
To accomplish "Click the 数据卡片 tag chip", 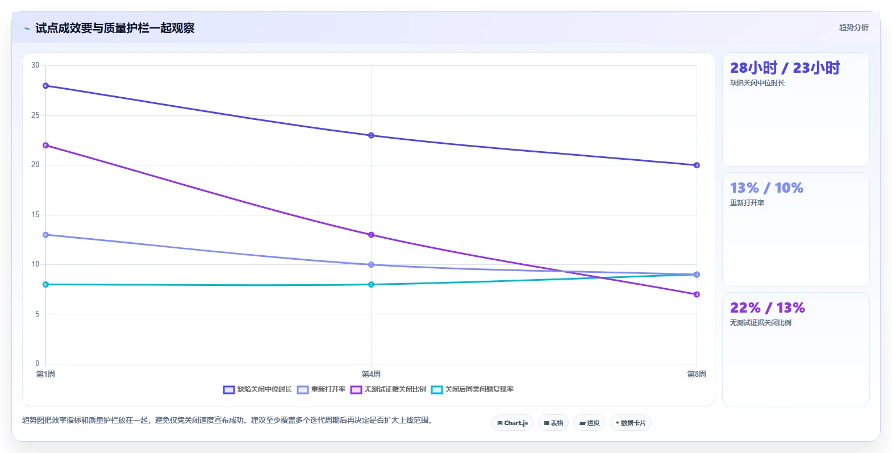I will tap(631, 423).
